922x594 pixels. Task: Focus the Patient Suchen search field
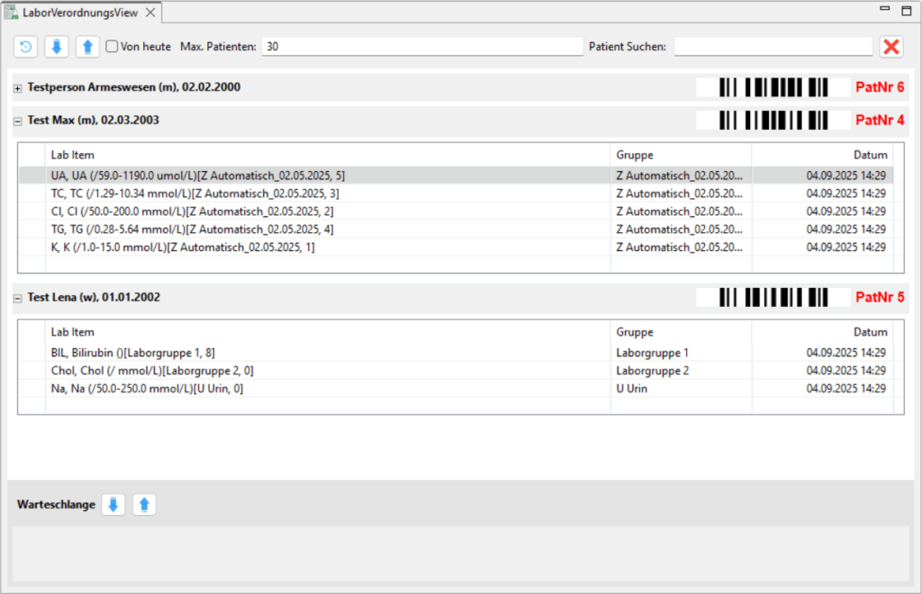click(773, 47)
